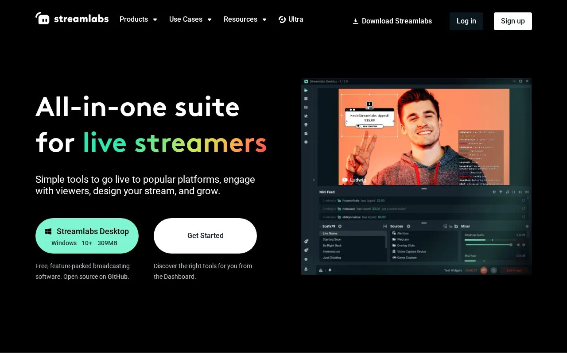Click the "Simple tools to go live" paragraph
This screenshot has width=567, height=354.
click(145, 185)
